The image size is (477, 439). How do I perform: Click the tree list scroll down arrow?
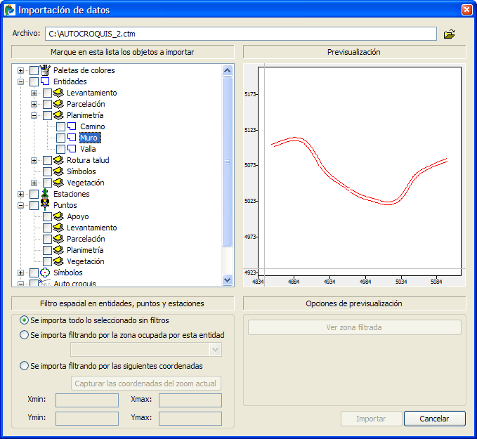click(x=227, y=279)
